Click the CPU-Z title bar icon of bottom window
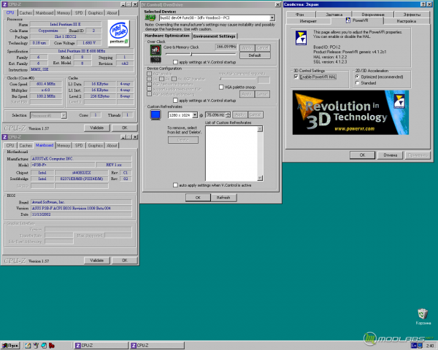 [x=4, y=137]
